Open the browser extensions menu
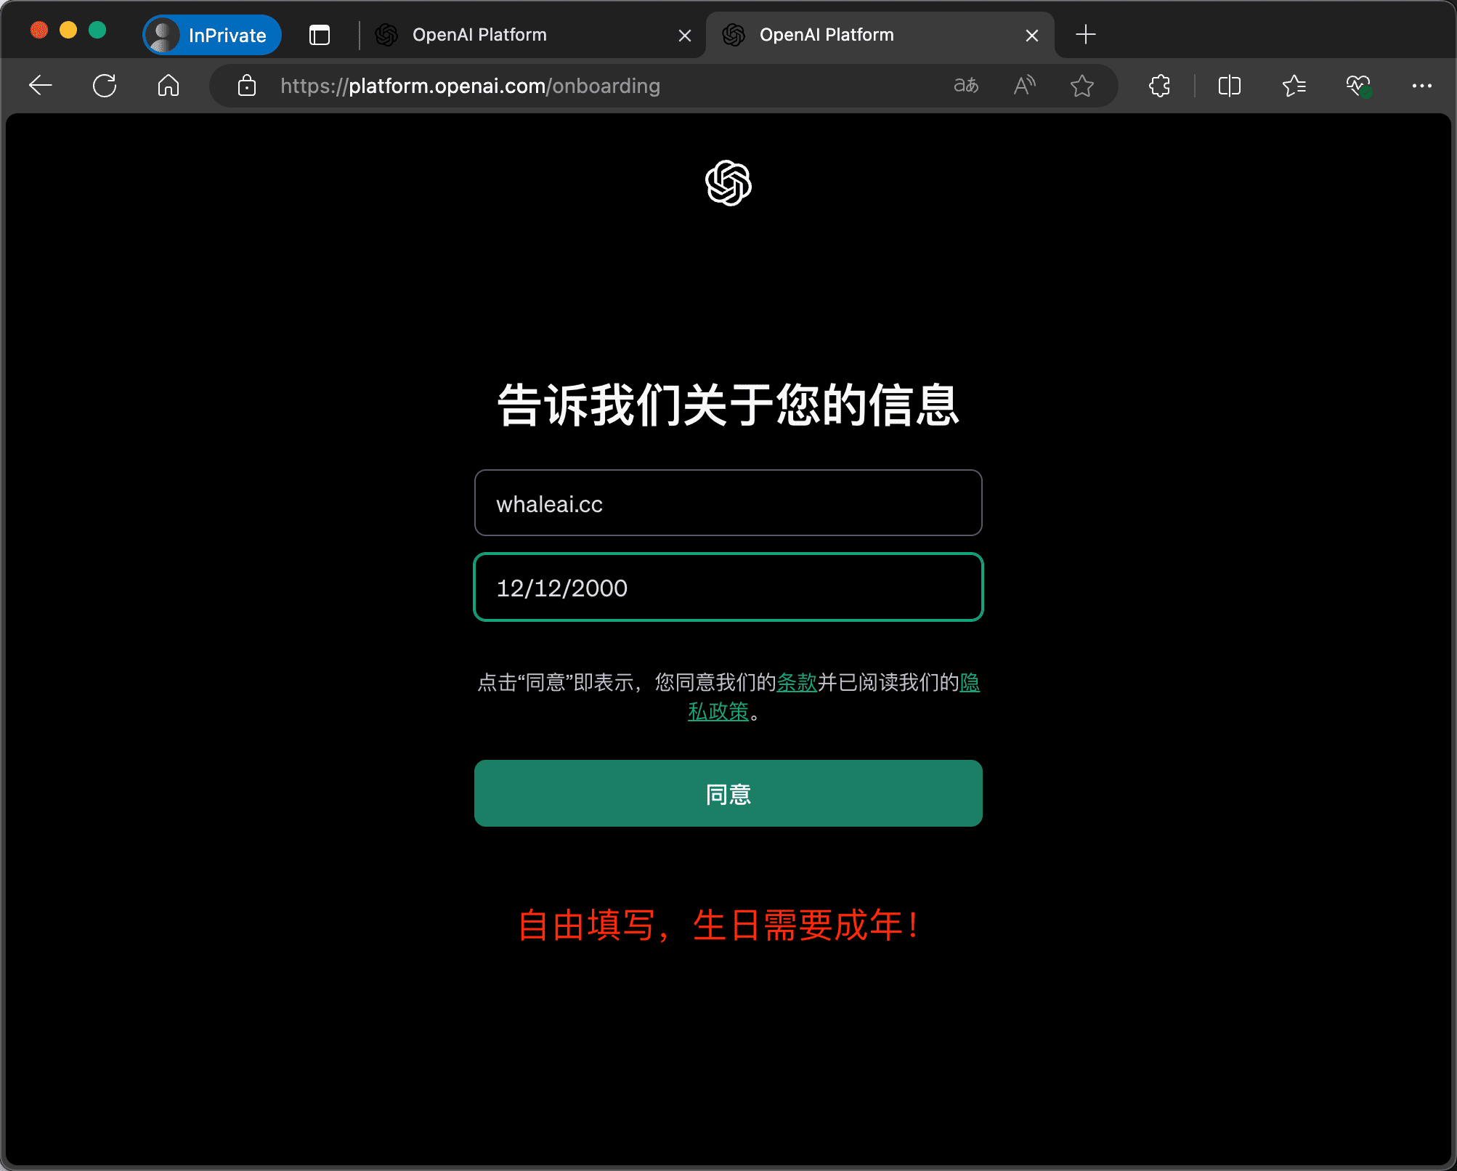Image resolution: width=1457 pixels, height=1171 pixels. coord(1160,86)
